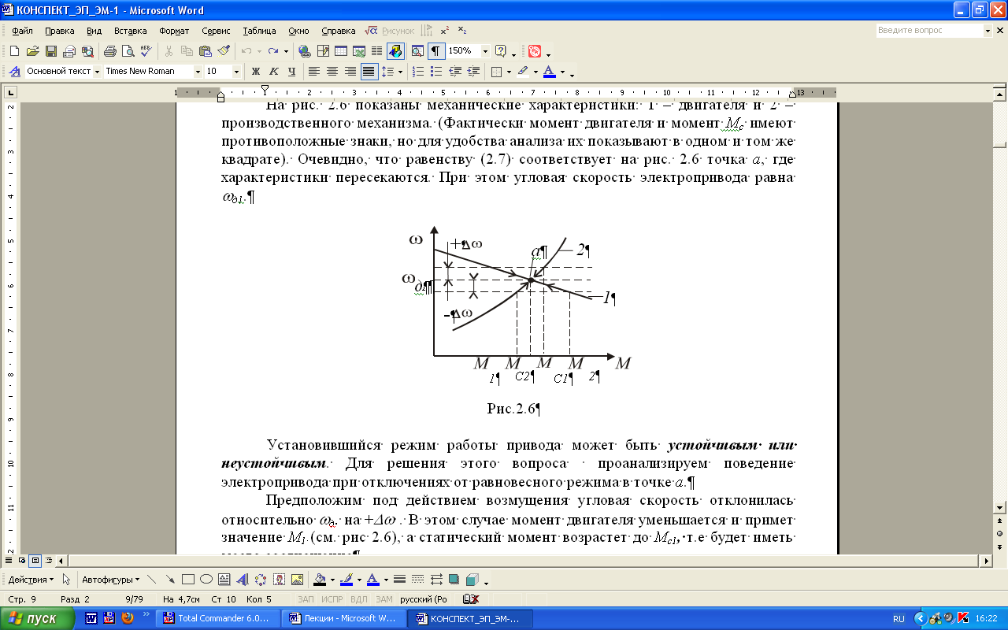This screenshot has height=630, width=1008.
Task: Click the highlight color marker in the formatting toolbar
Action: pyautogui.click(x=523, y=72)
